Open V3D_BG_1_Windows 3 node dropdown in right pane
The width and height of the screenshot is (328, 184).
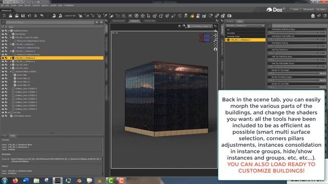(x=245, y=26)
